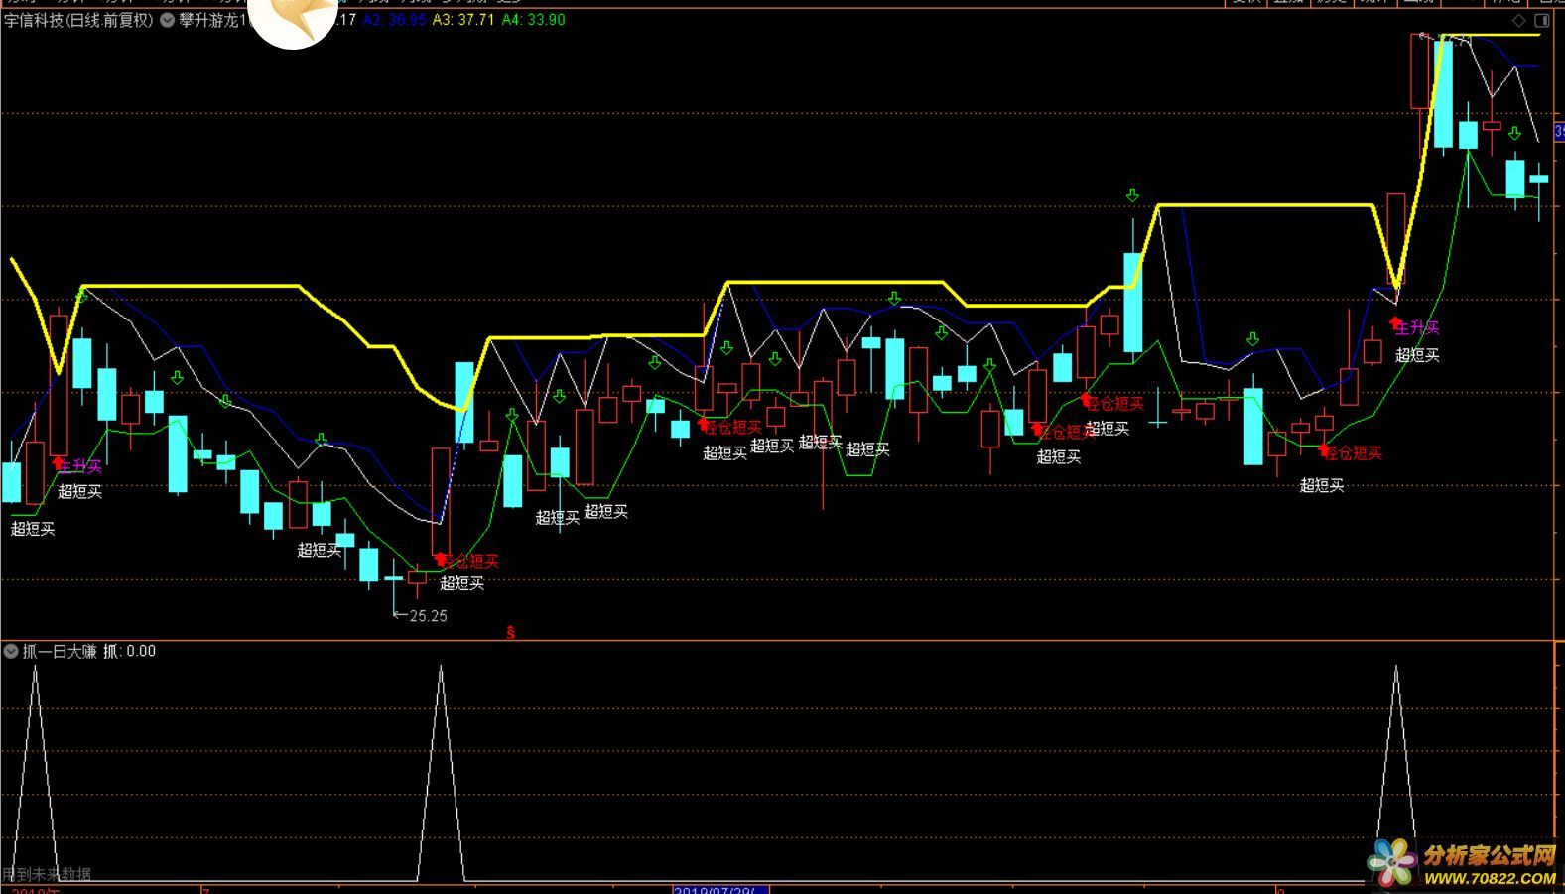Click the last white spike in the sub-chart
This screenshot has height=894, width=1565.
(x=1396, y=774)
